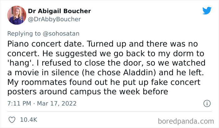Click the dot separator between time and date

[x=35, y=103]
